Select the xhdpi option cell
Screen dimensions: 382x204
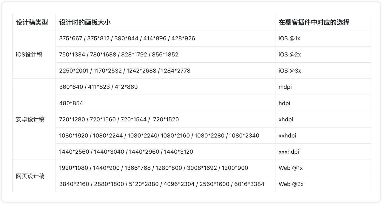(x=286, y=119)
